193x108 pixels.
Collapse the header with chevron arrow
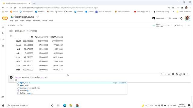(x=188, y=25)
